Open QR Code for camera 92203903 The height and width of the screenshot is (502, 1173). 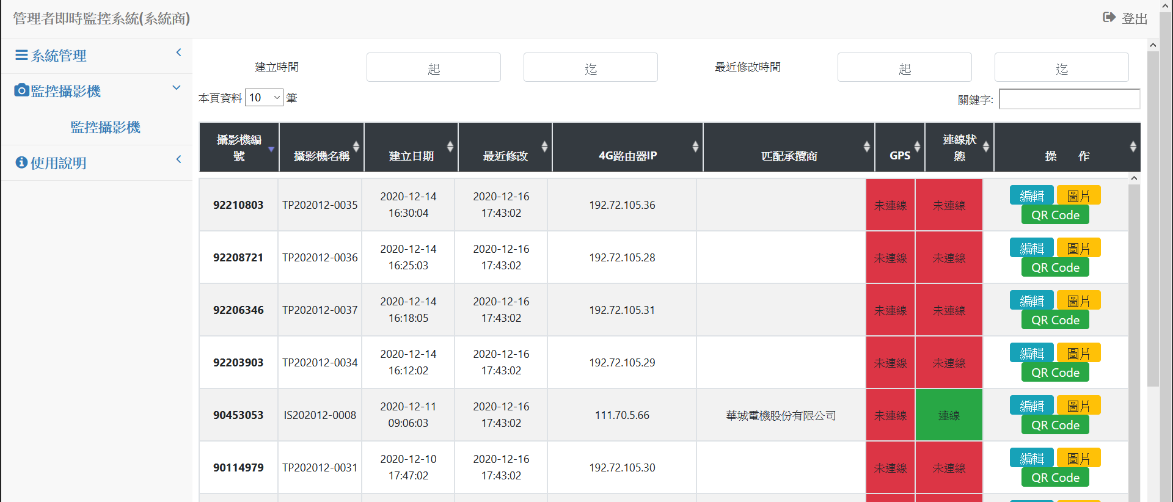click(1055, 373)
